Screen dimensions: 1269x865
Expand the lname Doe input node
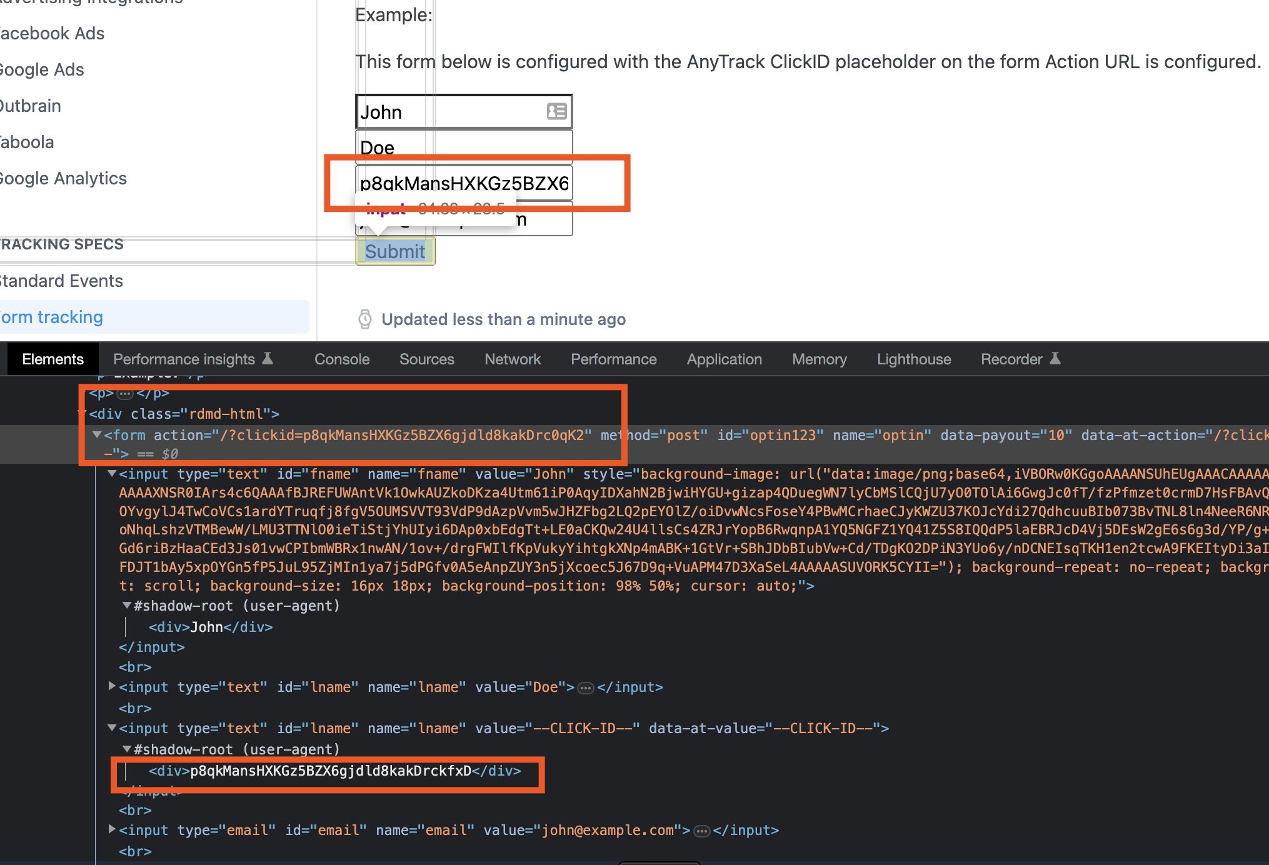pos(112,686)
